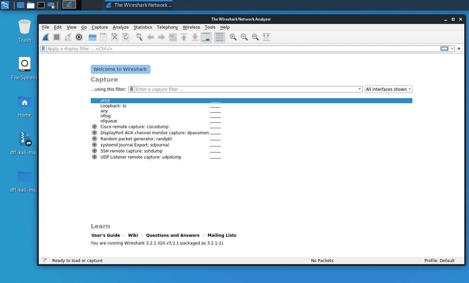This screenshot has height=283, width=469.
Task: Expand the capture filter history dropdown arrow
Action: (x=360, y=89)
